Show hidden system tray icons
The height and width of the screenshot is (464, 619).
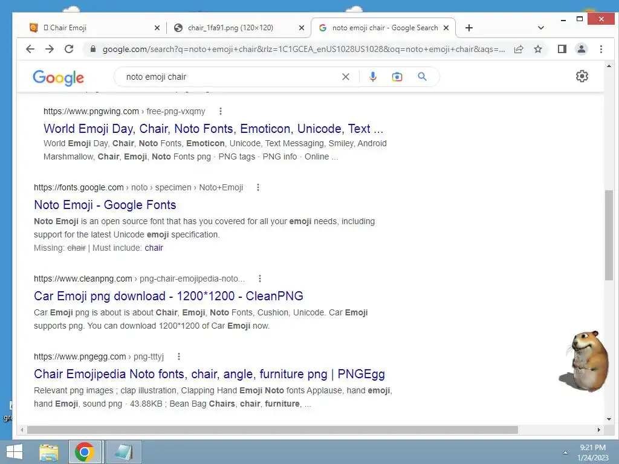[565, 453]
